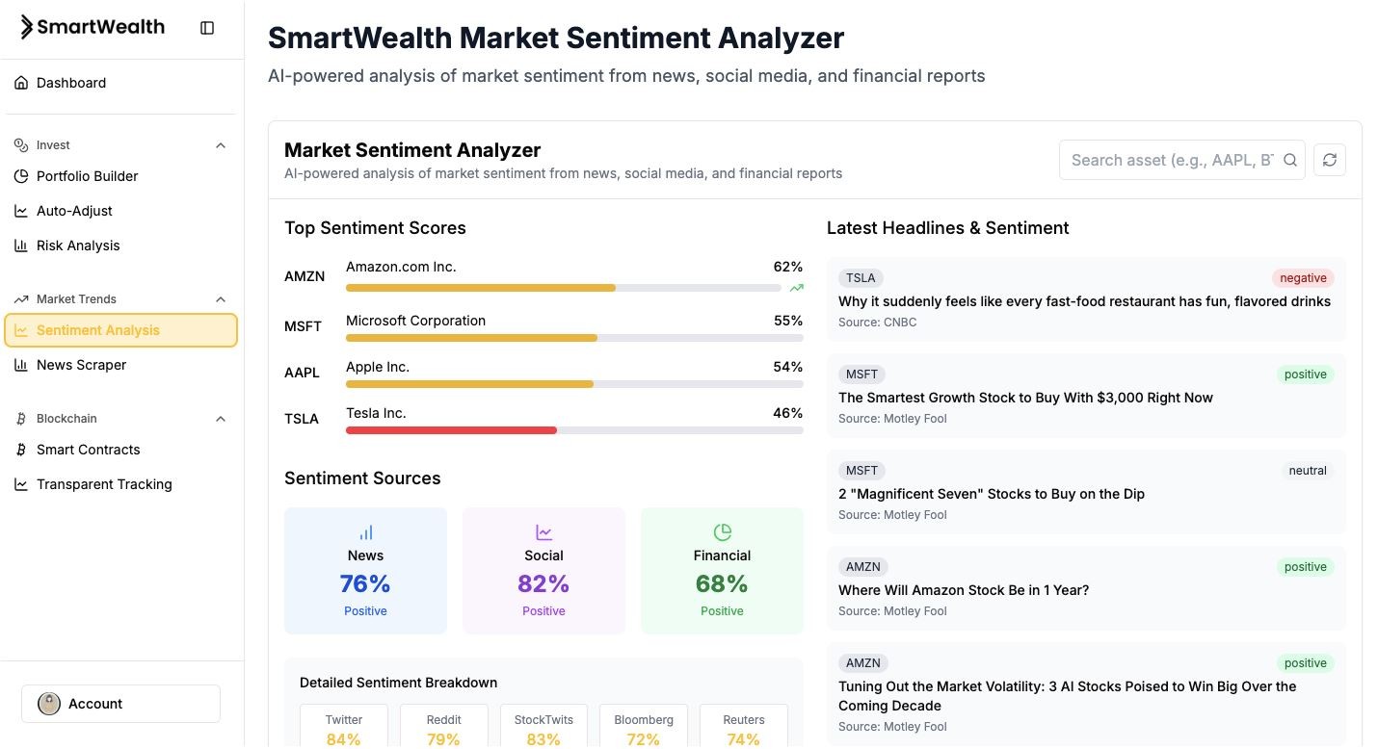Image resolution: width=1378 pixels, height=749 pixels.
Task: Collapse the Market Trends section chevron
Action: [x=221, y=299]
